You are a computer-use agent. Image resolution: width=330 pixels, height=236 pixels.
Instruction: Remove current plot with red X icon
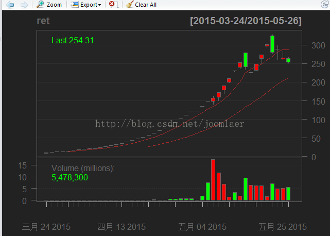[114, 5]
